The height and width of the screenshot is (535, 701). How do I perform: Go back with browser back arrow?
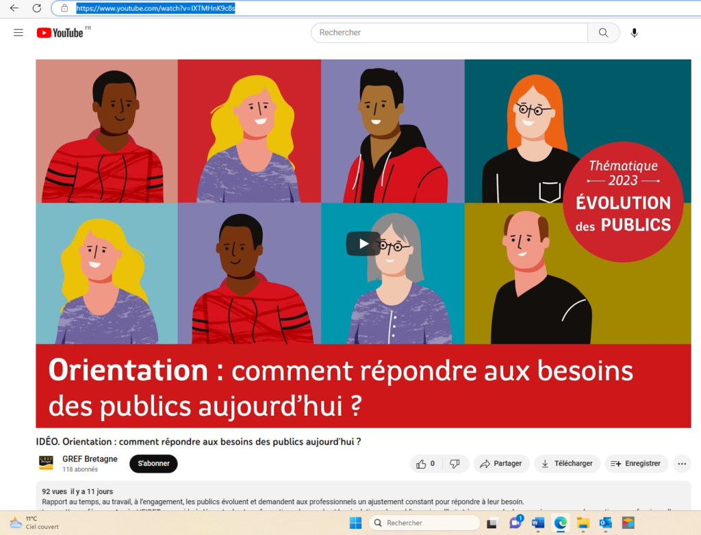click(x=14, y=8)
